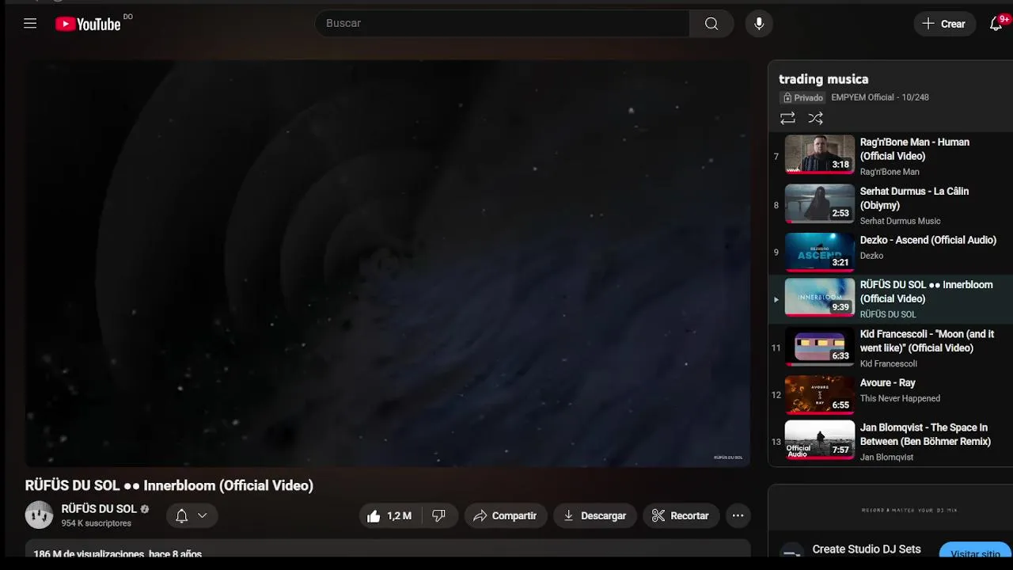
Task: Expand subscription options chevron
Action: pos(203,515)
